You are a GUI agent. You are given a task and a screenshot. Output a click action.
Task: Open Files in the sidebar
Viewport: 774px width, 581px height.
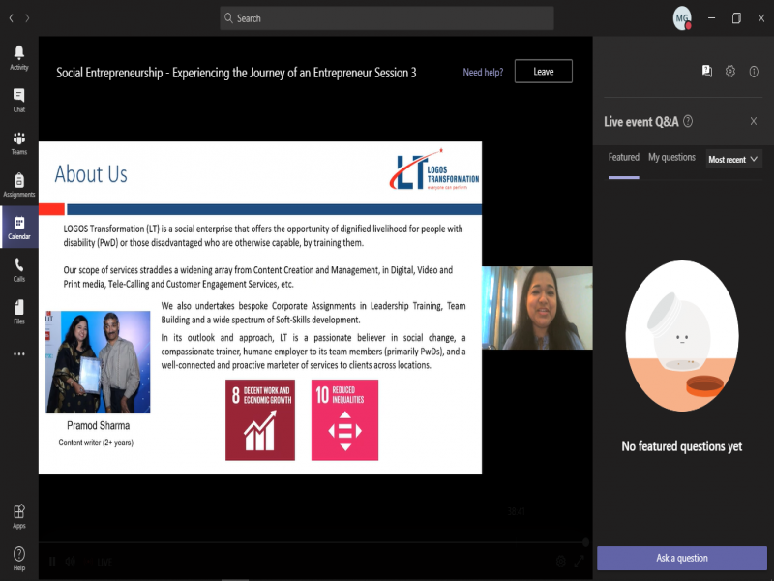pos(18,312)
